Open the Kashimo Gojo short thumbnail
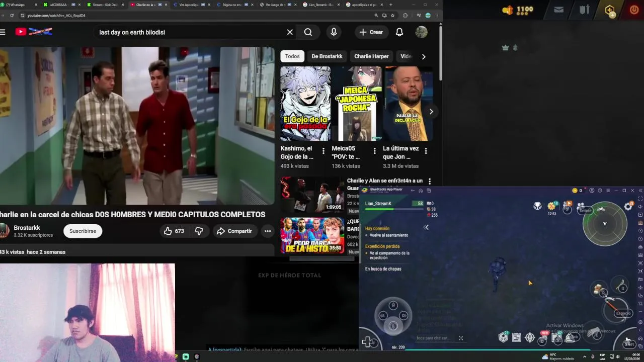 (305, 104)
